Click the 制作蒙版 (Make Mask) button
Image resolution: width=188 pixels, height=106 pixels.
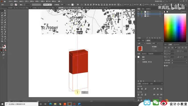coord(154,47)
